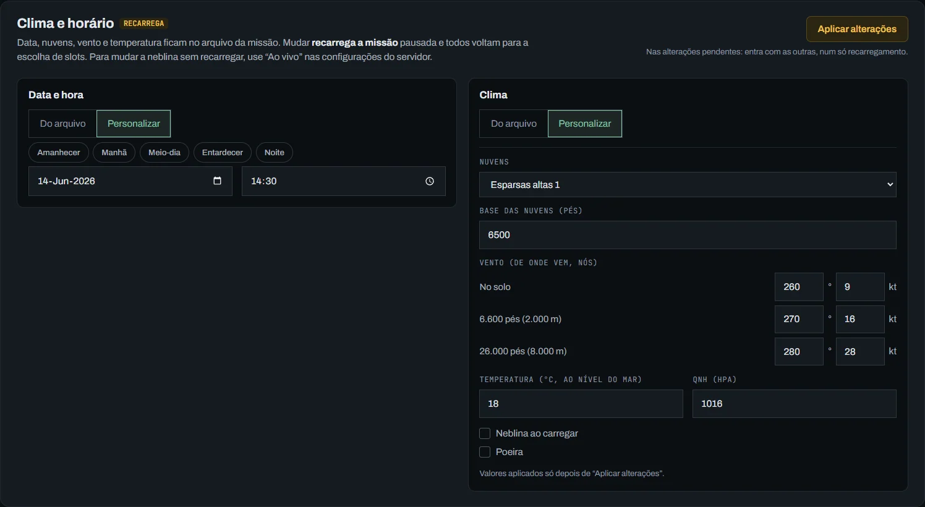
Task: Edit ground wind speed 9
Action: pos(860,287)
